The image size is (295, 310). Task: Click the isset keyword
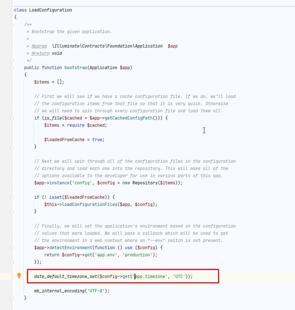[x=55, y=197]
